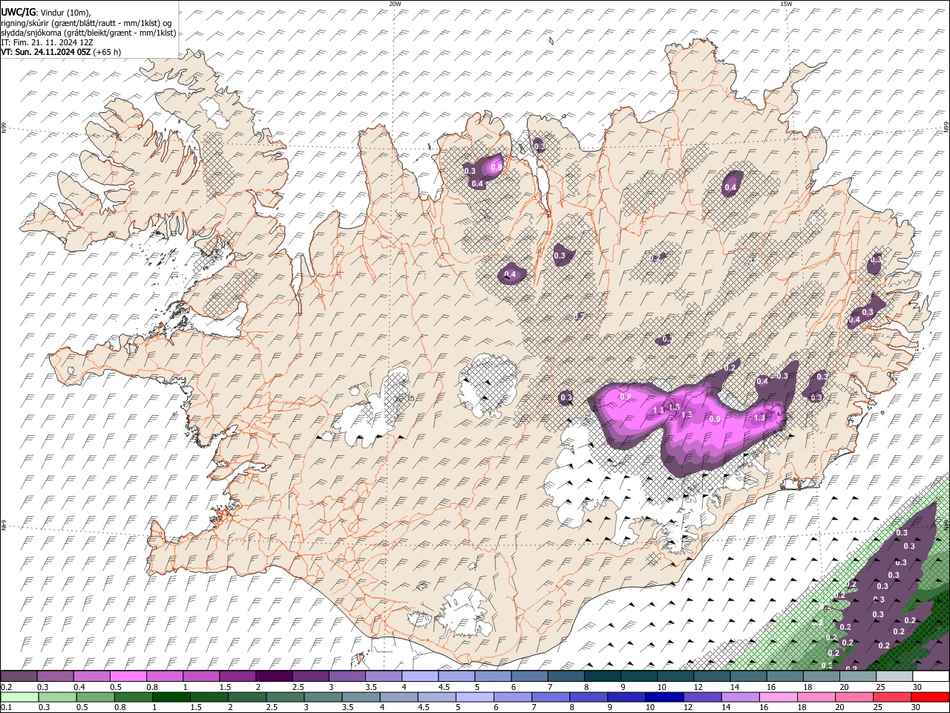
Task: Choose the 3 swatch in the upper legend row
Action: (347, 677)
